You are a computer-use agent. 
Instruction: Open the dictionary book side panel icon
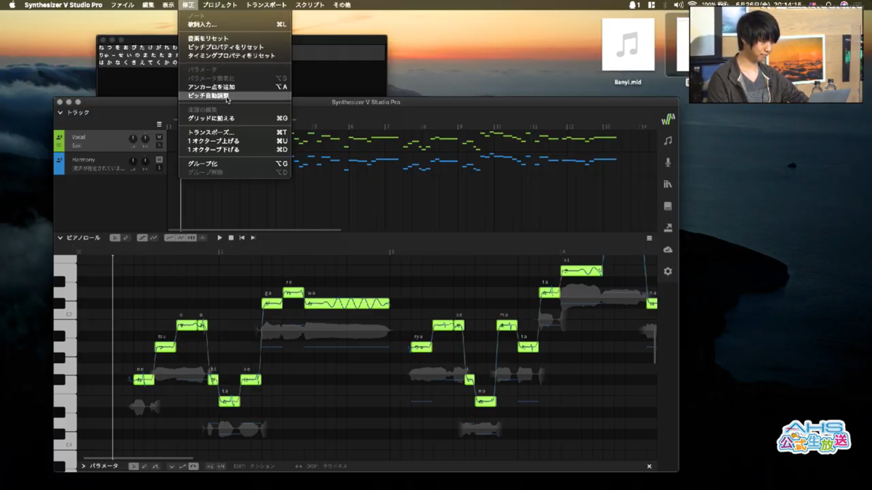668,206
